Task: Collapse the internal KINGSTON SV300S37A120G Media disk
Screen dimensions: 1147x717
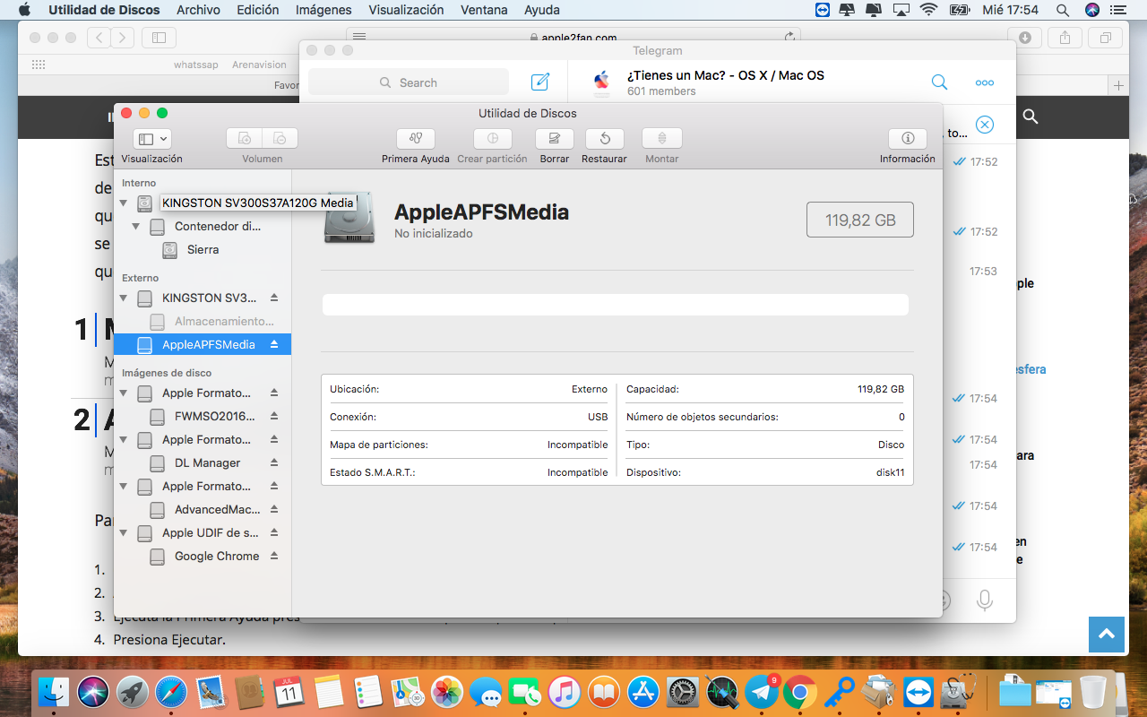Action: point(124,203)
